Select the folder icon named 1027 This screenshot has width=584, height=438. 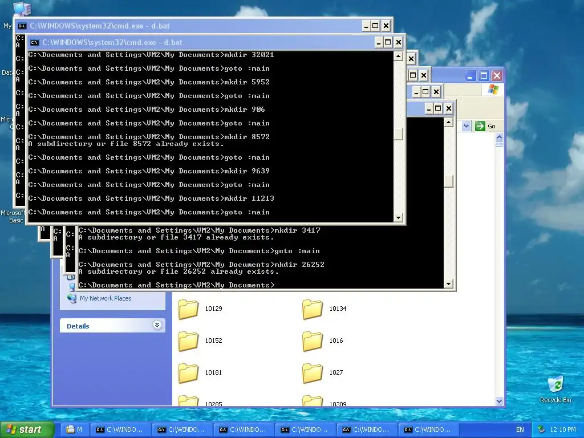(x=313, y=373)
